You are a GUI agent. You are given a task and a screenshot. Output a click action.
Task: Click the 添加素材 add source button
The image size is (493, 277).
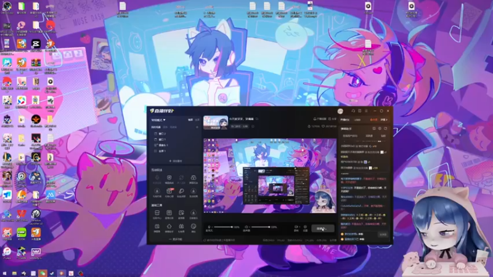pyautogui.click(x=176, y=161)
